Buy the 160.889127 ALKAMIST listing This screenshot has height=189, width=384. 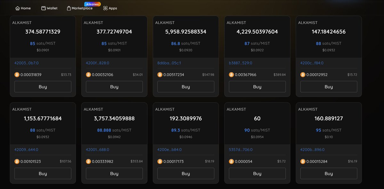click(329, 174)
